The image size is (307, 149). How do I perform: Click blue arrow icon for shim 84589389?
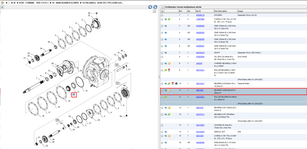[165, 143]
